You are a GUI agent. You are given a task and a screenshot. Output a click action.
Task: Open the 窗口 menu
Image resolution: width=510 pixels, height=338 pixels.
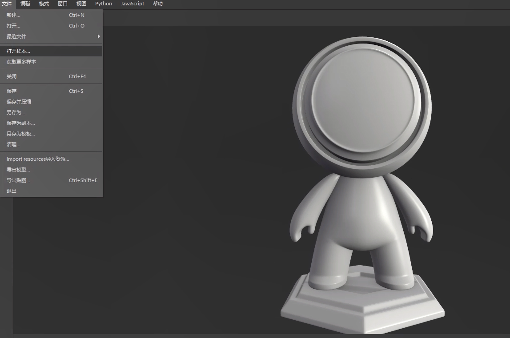point(63,4)
